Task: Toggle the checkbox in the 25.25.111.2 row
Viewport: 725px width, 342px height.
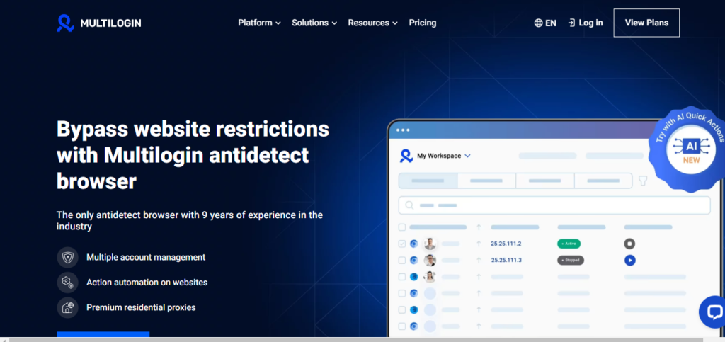Action: (x=402, y=244)
